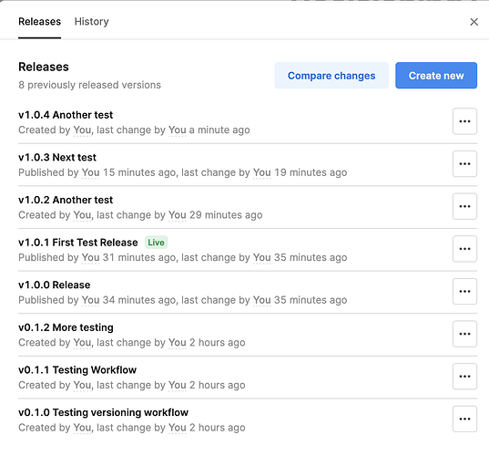Open three-dot menu for v0.1.2 More testing
This screenshot has width=489, height=456.
(464, 334)
